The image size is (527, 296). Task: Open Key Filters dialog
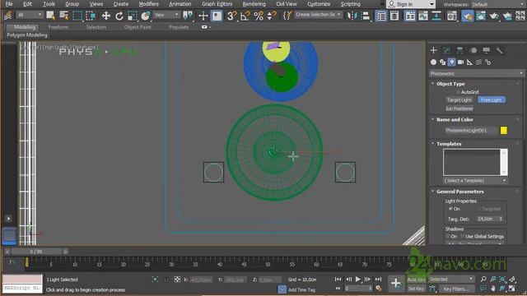(456, 289)
